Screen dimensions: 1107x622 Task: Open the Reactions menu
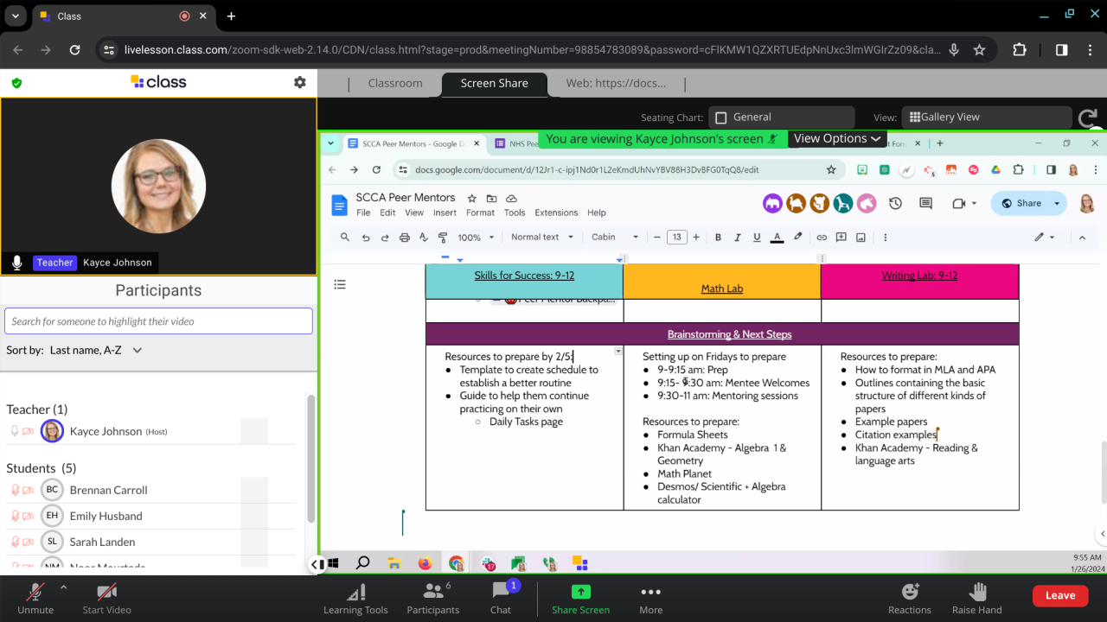coord(910,598)
